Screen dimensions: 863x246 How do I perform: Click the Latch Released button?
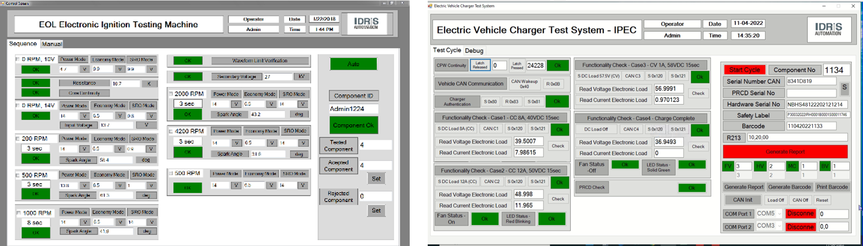(x=480, y=65)
